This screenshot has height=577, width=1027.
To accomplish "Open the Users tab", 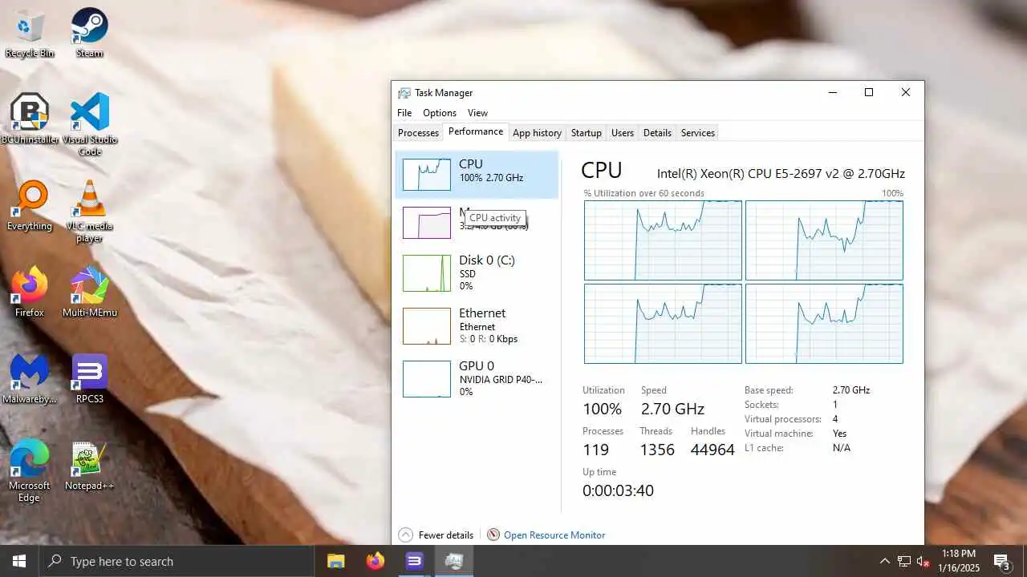I will coord(623,133).
